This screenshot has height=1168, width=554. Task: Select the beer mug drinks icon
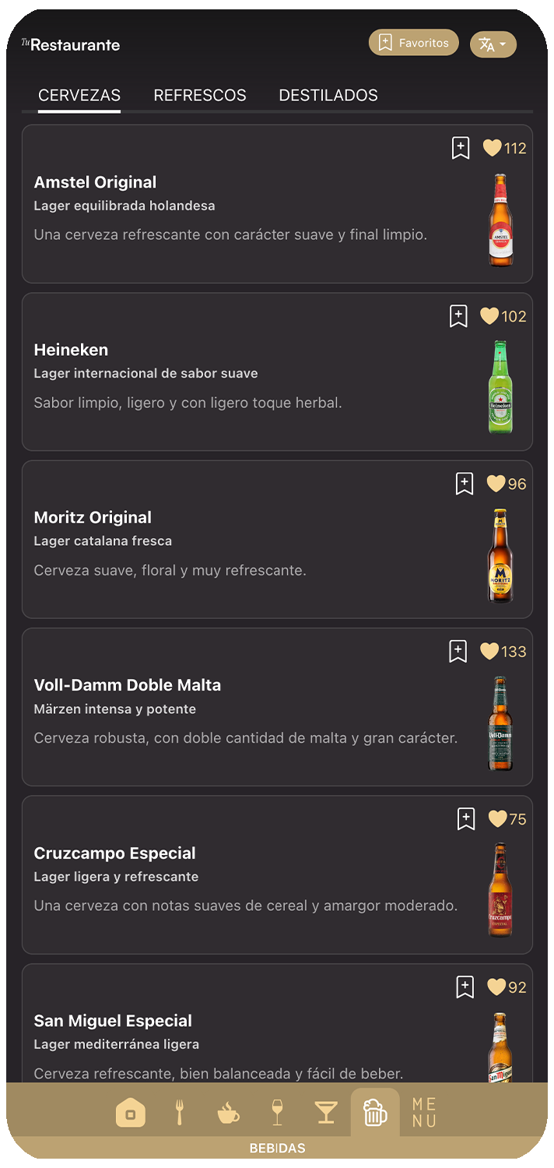click(x=375, y=1113)
